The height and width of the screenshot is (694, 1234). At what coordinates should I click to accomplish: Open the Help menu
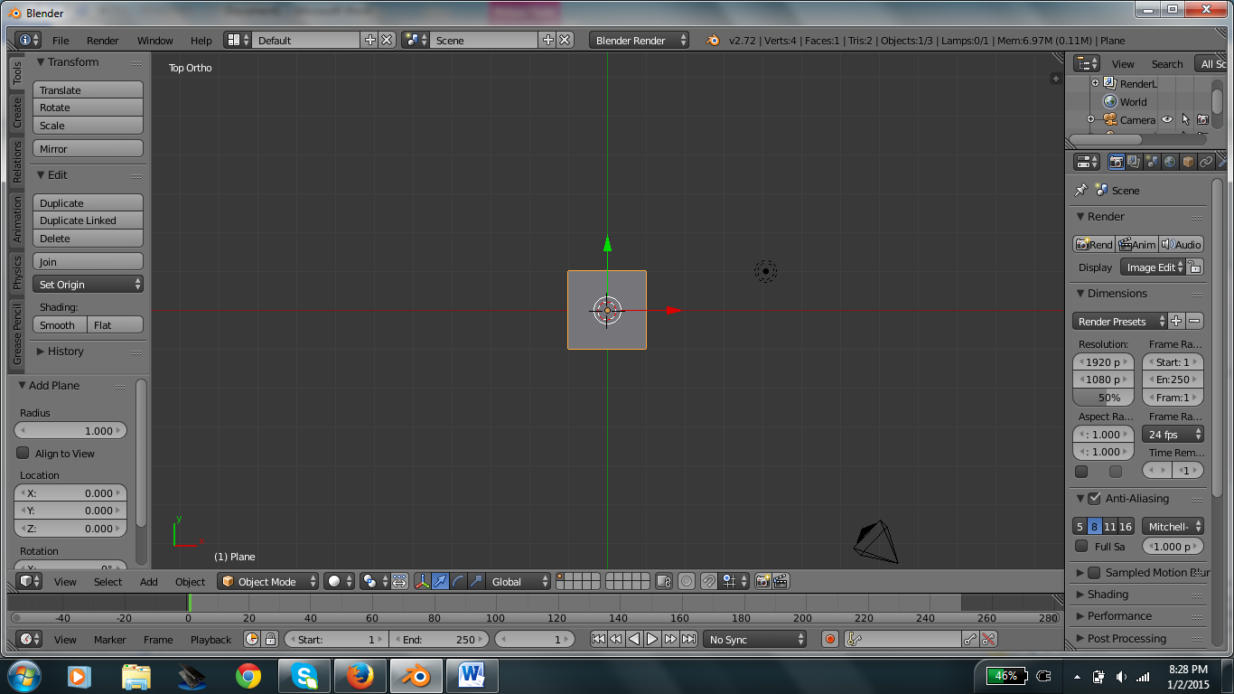pyautogui.click(x=201, y=41)
